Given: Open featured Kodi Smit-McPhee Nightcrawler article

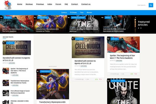Looking at the screenshot, I should pyautogui.click(x=114, y=30).
